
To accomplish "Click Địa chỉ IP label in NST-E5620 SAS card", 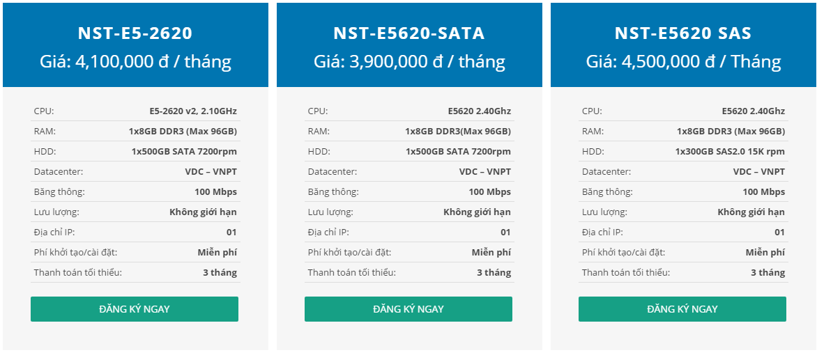I will pos(602,233).
